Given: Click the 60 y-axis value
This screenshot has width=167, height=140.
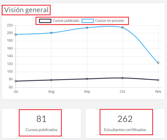Looking at the screenshot, I should (x=11, y=87).
